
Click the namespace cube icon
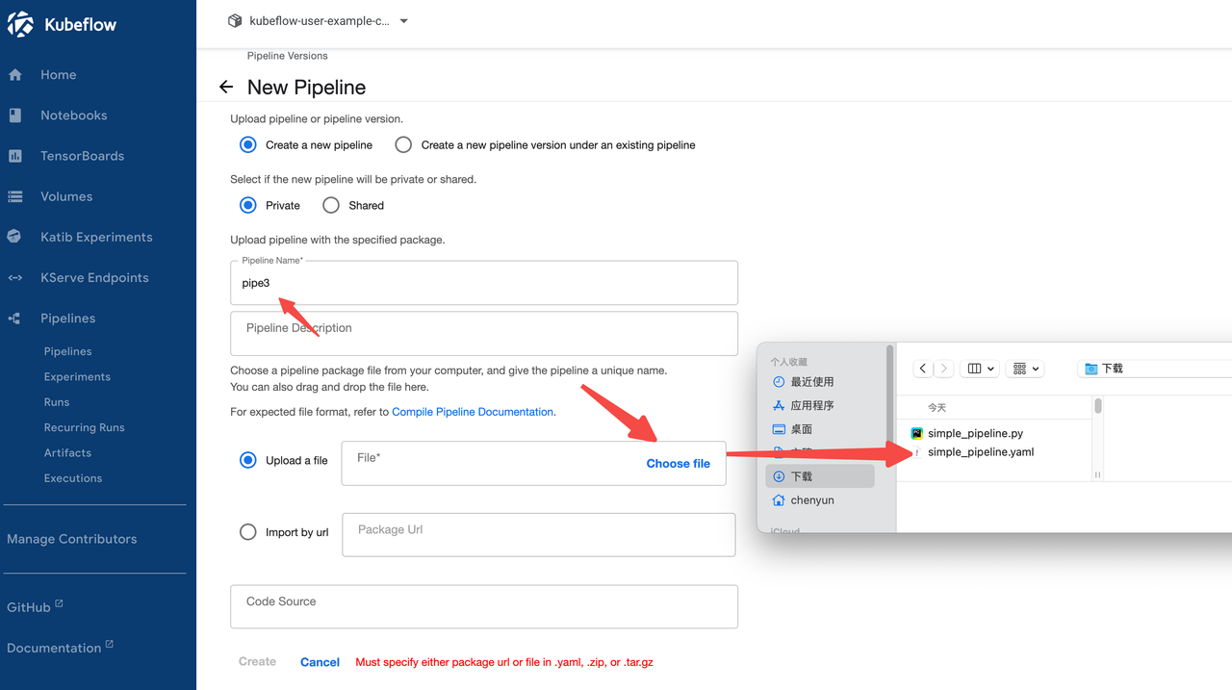(235, 20)
